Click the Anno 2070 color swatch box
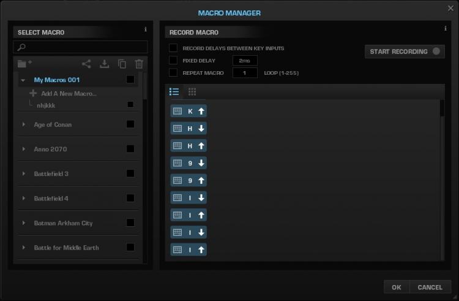The height and width of the screenshot is (301, 459). click(130, 148)
